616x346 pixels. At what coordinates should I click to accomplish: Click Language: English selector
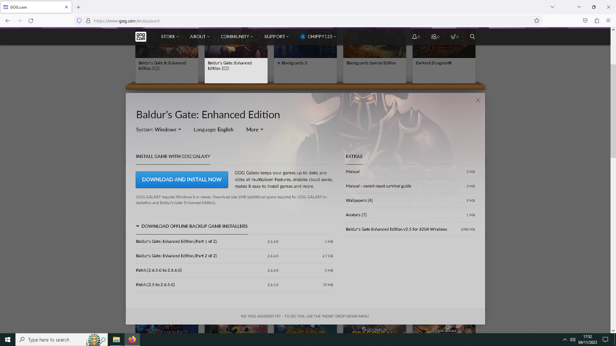[x=213, y=129]
